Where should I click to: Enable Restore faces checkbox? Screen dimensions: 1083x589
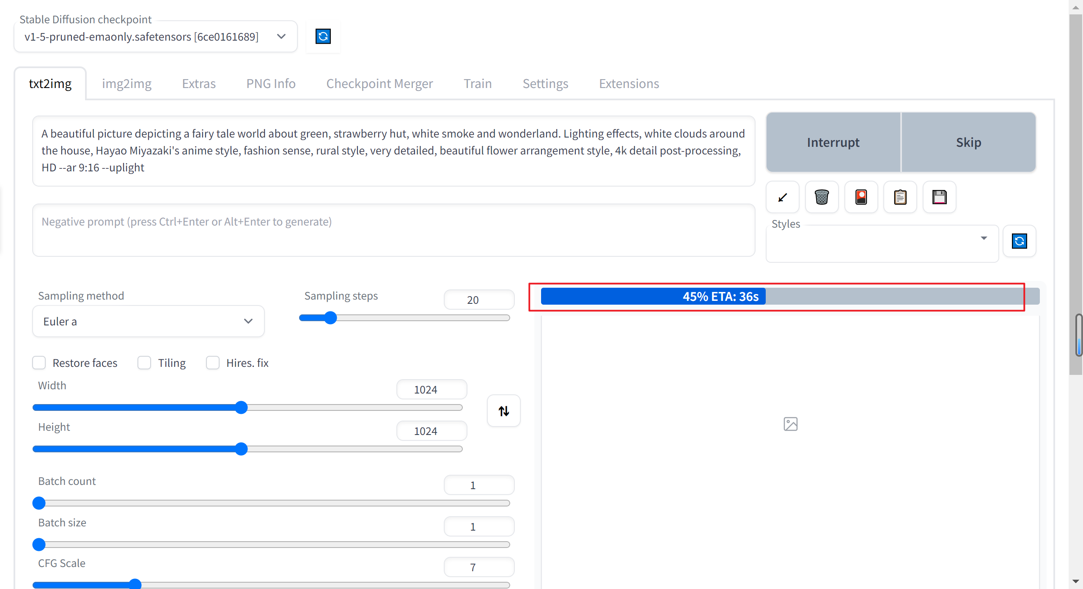(39, 363)
